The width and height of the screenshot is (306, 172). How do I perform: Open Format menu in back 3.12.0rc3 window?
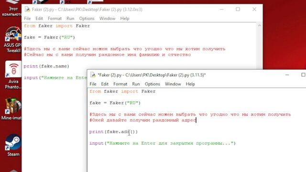(55, 19)
